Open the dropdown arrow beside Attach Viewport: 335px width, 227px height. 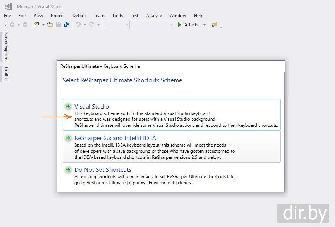pyautogui.click(x=205, y=25)
